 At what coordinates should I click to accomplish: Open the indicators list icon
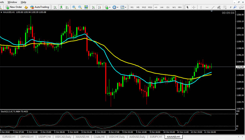point(107,7)
